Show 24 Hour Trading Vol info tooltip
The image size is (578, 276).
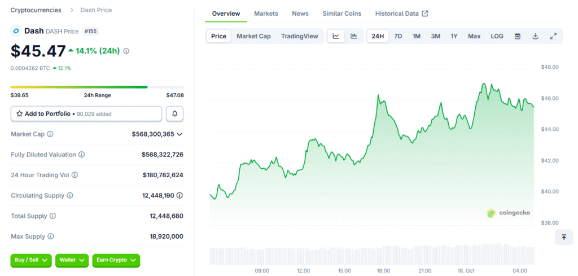[75, 175]
